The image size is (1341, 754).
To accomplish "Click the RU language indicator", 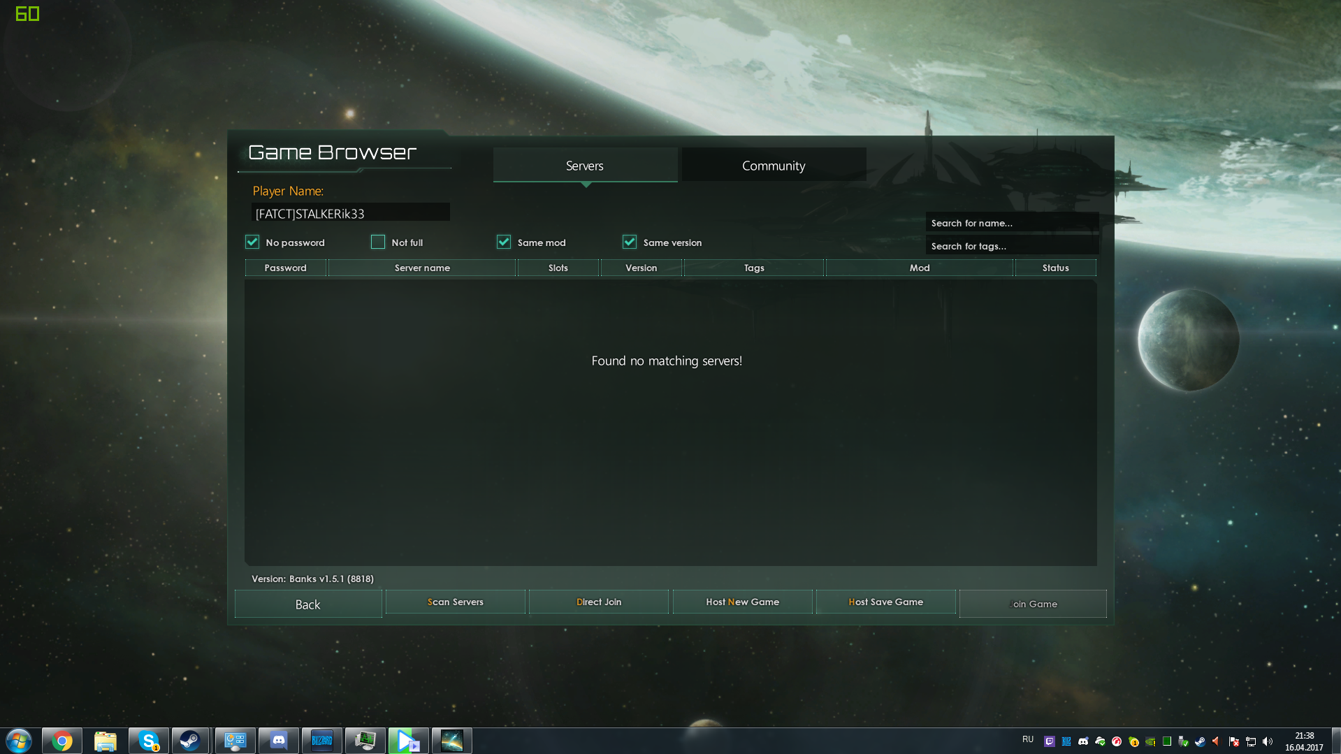I will 1028,739.
